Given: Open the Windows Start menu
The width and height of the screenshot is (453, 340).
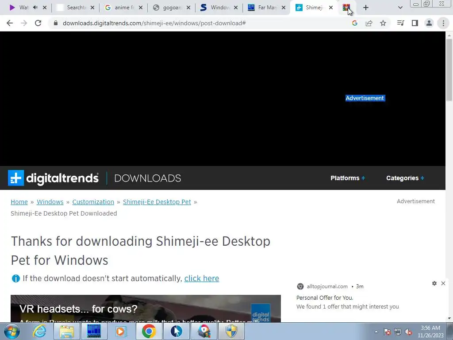Looking at the screenshot, I should [x=12, y=331].
